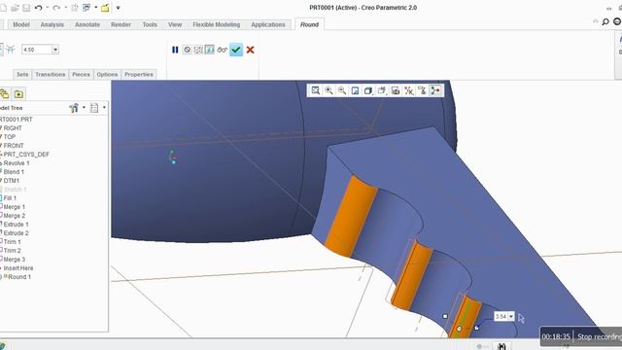Open the Applications ribbon tab

[x=268, y=24]
